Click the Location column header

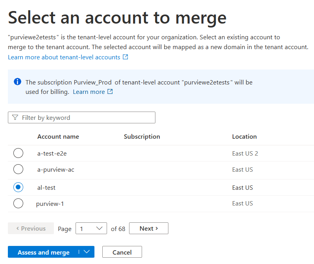244,137
